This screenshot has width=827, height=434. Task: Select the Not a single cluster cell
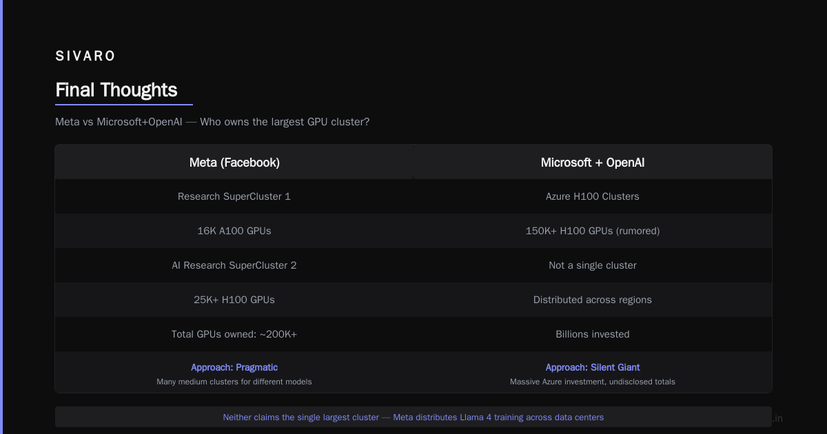pos(593,265)
